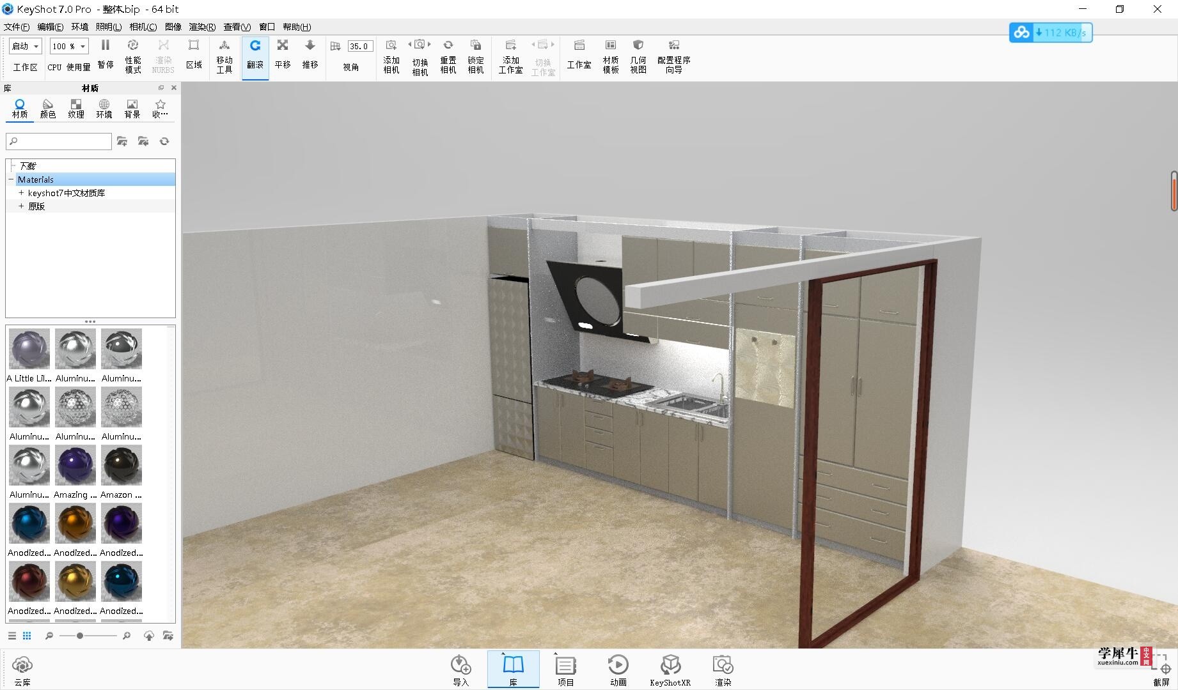Click the upload to cloud icon
Image resolution: width=1178 pixels, height=690 pixels.
pyautogui.click(x=149, y=636)
